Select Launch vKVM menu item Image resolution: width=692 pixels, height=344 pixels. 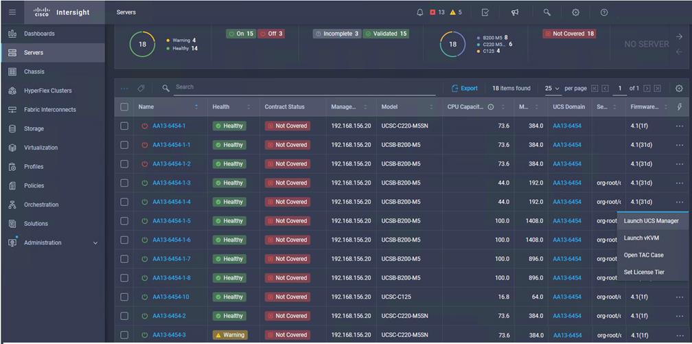pyautogui.click(x=653, y=238)
